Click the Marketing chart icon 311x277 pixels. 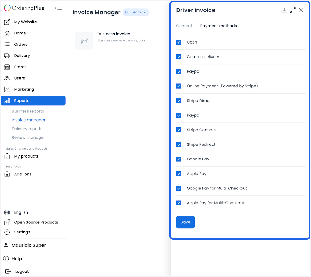(x=7, y=89)
